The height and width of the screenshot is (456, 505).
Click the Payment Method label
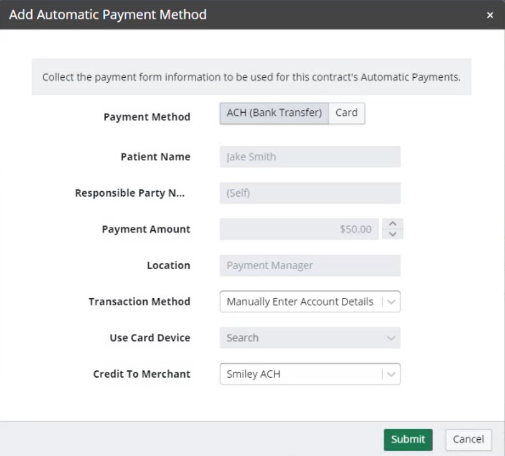pyautogui.click(x=146, y=116)
